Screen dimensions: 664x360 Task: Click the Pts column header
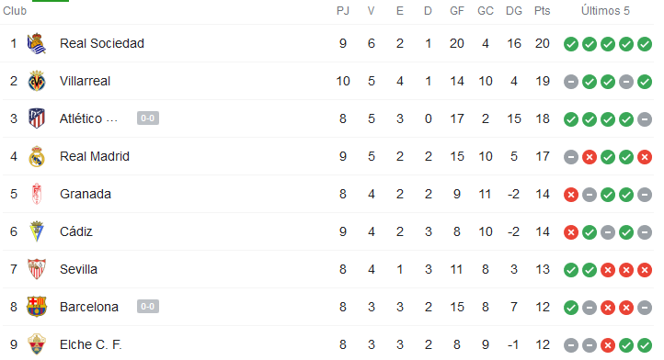(542, 11)
